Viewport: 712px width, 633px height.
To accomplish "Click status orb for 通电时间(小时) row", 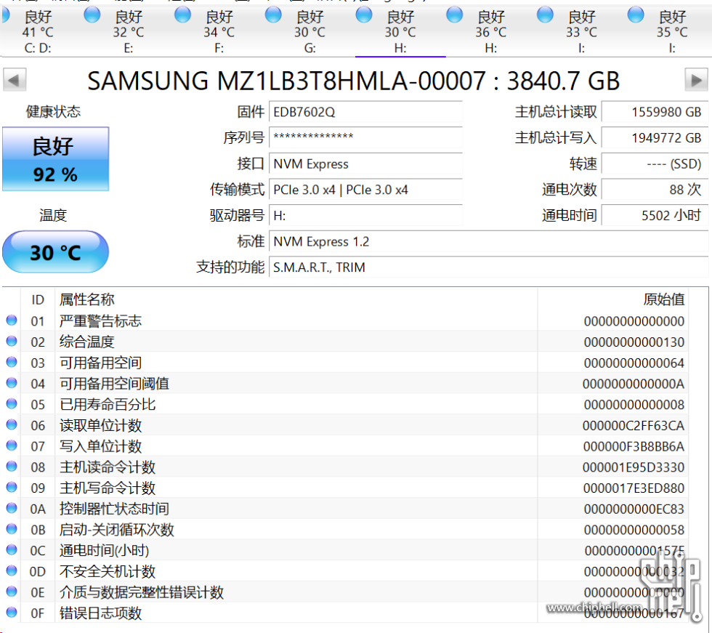I will pyautogui.click(x=12, y=550).
